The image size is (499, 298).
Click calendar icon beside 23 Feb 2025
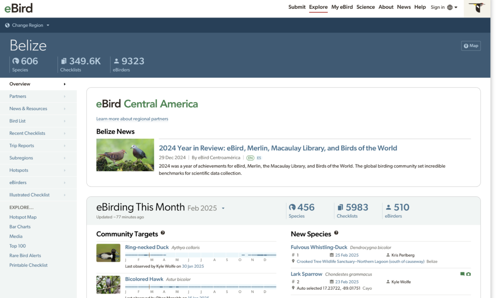[x=331, y=282]
